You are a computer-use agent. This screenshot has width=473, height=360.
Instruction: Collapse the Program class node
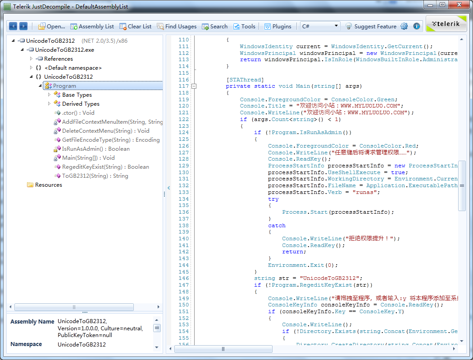(x=40, y=85)
